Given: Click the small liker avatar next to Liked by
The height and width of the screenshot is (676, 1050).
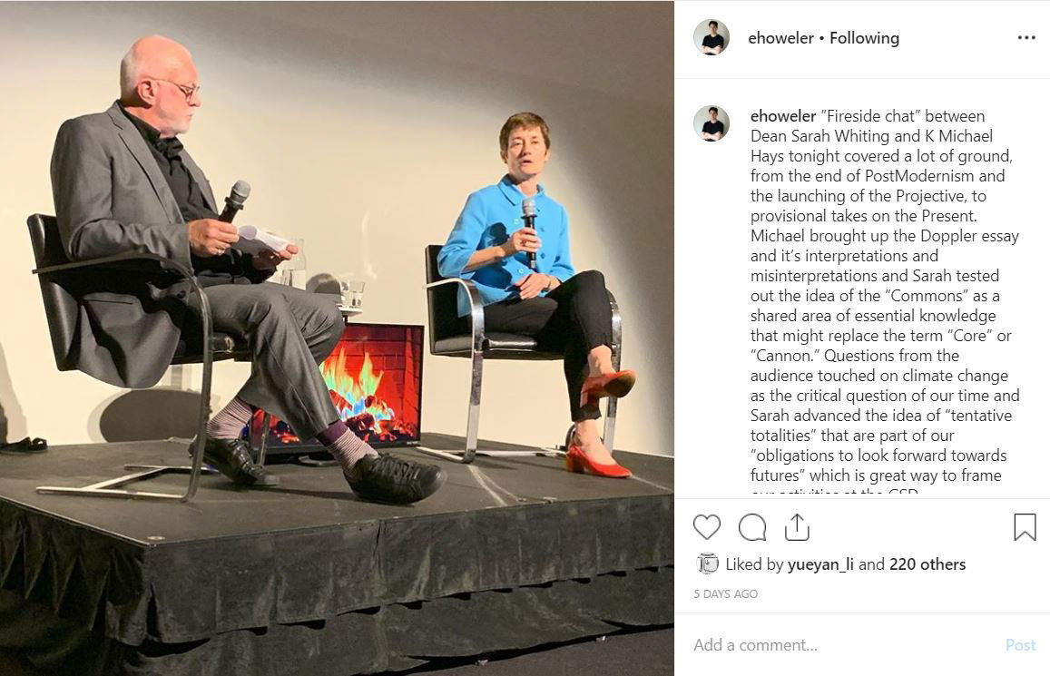Looking at the screenshot, I should click(707, 563).
